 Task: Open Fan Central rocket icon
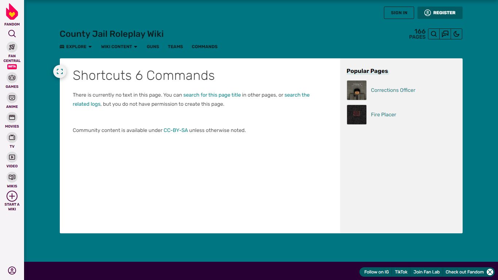[x=12, y=47]
